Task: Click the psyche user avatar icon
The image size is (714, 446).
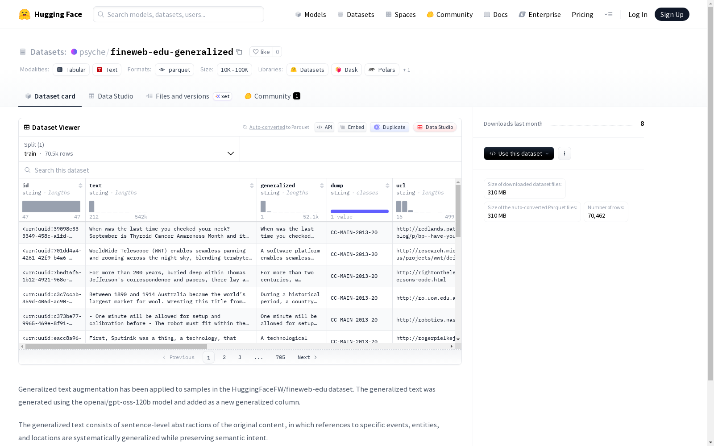Action: 74,52
